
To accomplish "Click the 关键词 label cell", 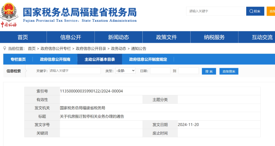I will (x=42, y=133).
